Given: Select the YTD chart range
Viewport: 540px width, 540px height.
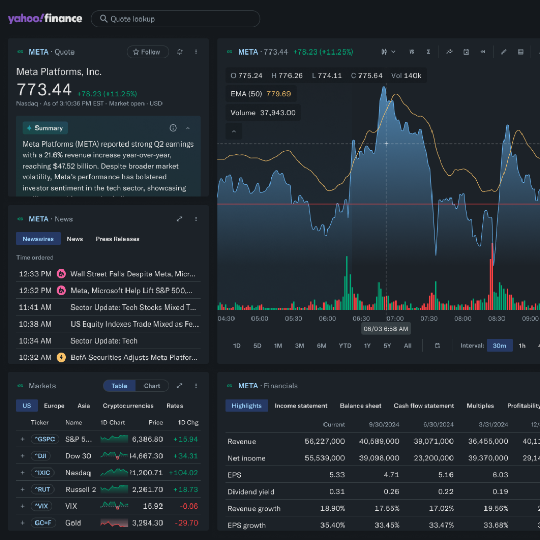Looking at the screenshot, I should click(x=345, y=346).
